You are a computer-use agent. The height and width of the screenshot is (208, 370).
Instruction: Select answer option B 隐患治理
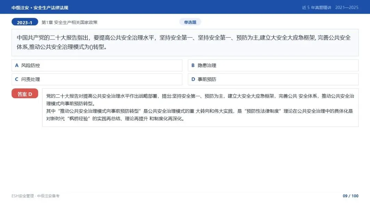pos(273,65)
